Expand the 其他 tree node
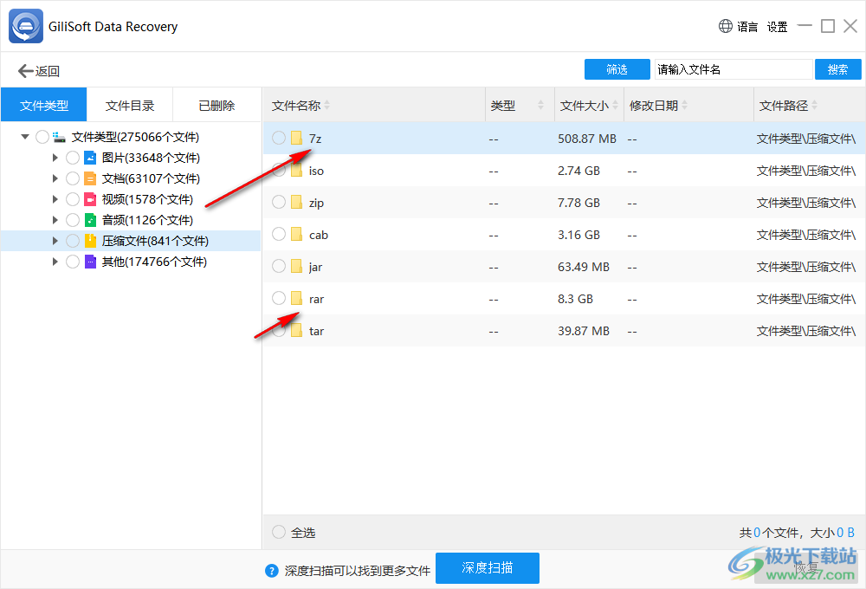The width and height of the screenshot is (866, 589). tap(55, 261)
